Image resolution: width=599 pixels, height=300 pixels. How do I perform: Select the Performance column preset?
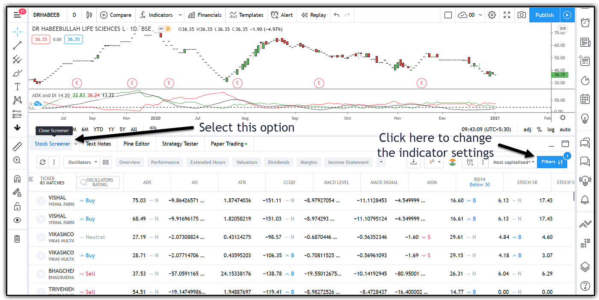[x=165, y=162]
